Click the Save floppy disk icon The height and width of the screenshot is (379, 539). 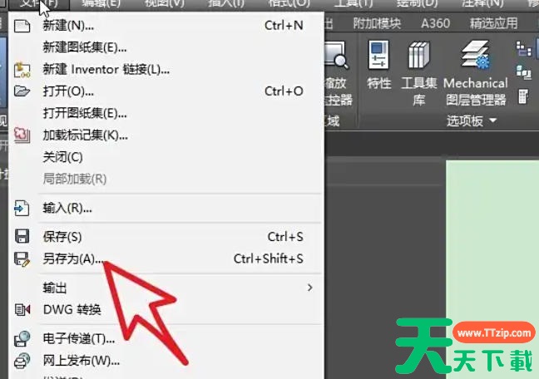(x=22, y=237)
